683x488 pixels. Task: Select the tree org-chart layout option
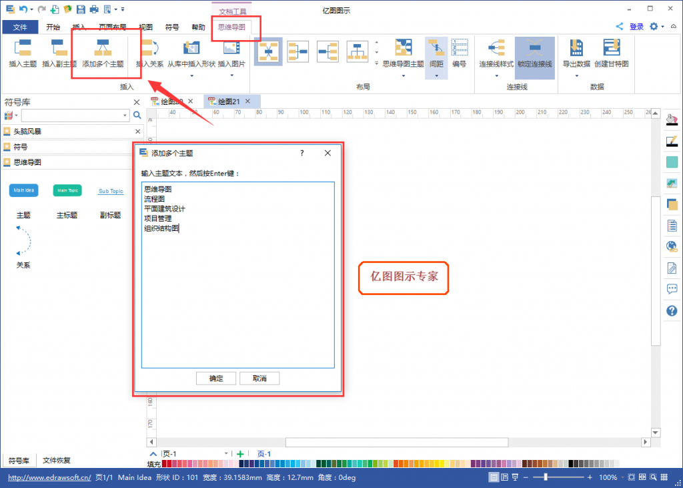tap(358, 51)
